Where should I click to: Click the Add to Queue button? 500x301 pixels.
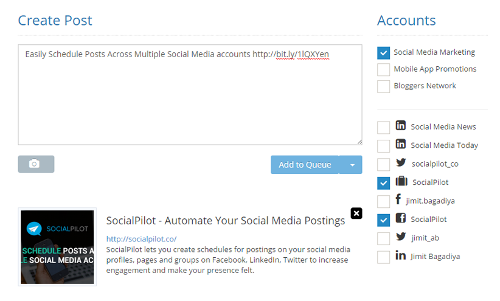coord(305,165)
